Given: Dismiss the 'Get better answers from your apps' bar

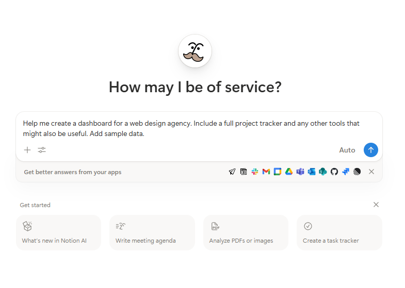Looking at the screenshot, I should (371, 172).
